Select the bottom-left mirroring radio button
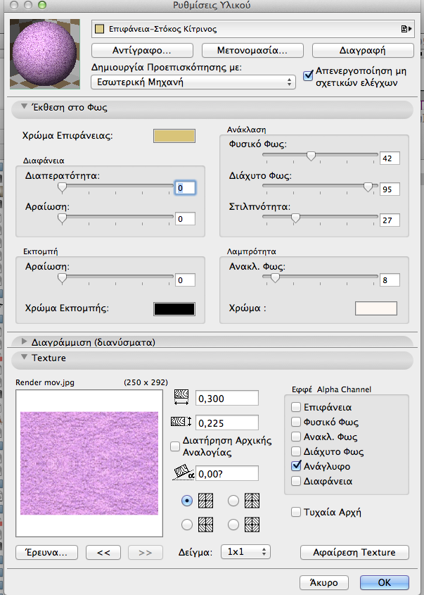Viewport: 424px width, 595px height. click(x=187, y=525)
